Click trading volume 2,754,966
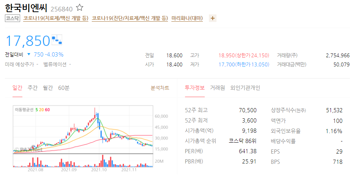 338,55
